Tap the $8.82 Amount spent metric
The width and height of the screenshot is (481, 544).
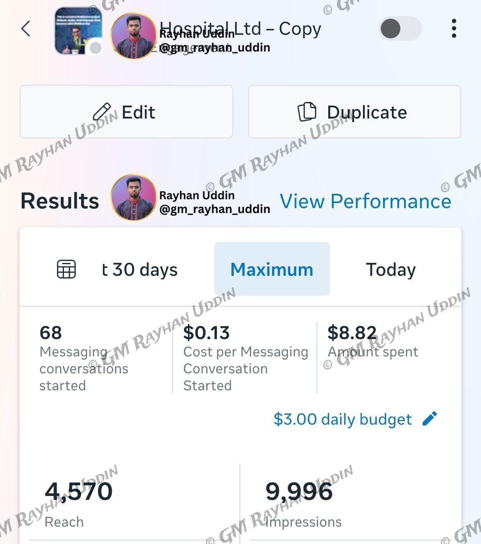click(x=373, y=341)
